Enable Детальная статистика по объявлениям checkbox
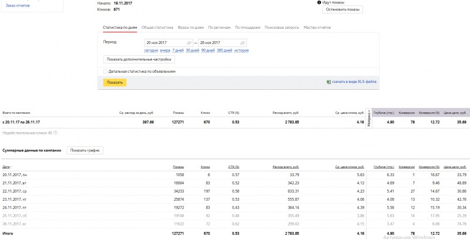This screenshot has height=239, width=470. point(105,72)
